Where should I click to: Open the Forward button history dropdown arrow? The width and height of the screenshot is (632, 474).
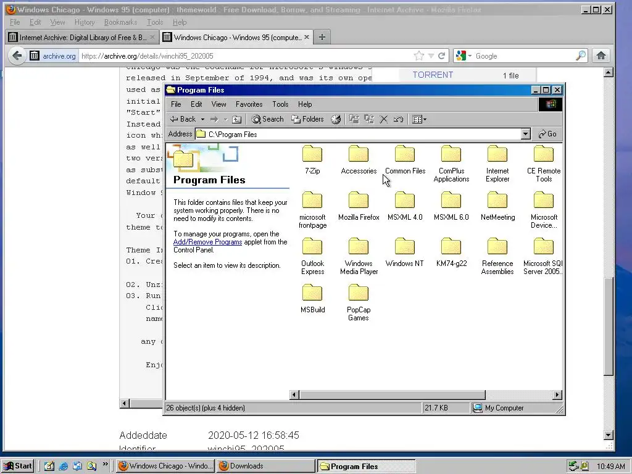pos(225,119)
